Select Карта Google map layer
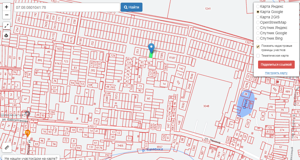Viewport: 300px width, 160px height. (x=258, y=12)
